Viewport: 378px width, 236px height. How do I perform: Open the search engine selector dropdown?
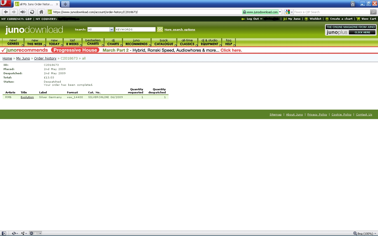pyautogui.click(x=289, y=12)
